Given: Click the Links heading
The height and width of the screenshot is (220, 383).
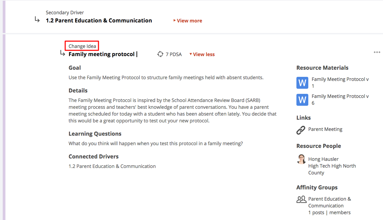Looking at the screenshot, I should (x=303, y=118).
